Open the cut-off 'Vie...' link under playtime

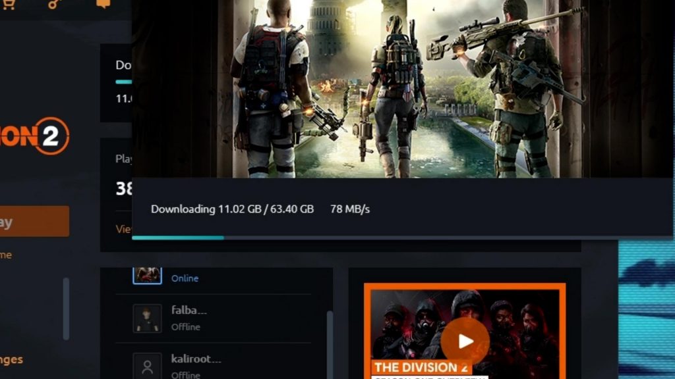123,229
